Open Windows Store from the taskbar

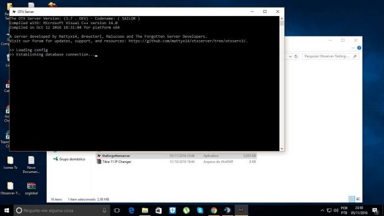point(159,210)
